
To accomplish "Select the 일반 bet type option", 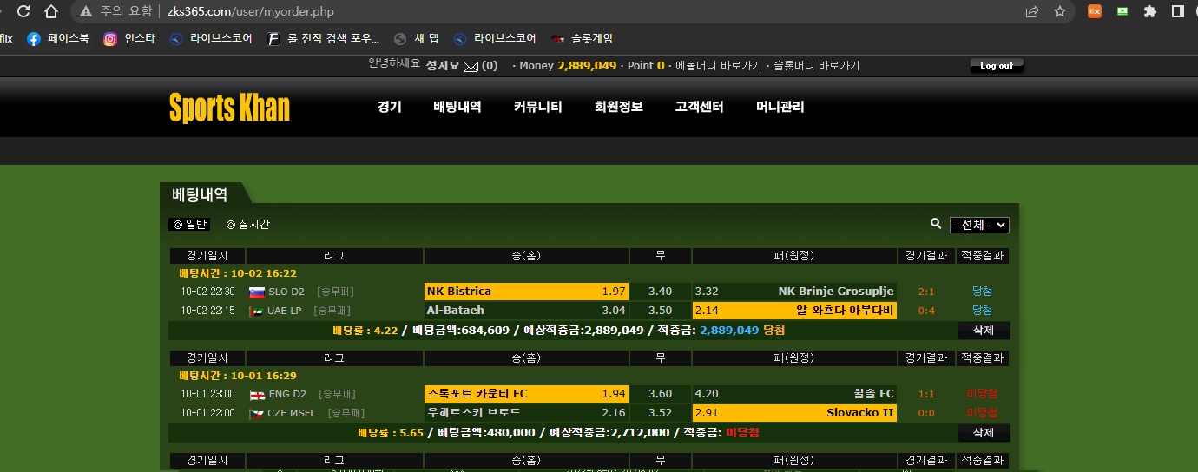I will click(189, 225).
